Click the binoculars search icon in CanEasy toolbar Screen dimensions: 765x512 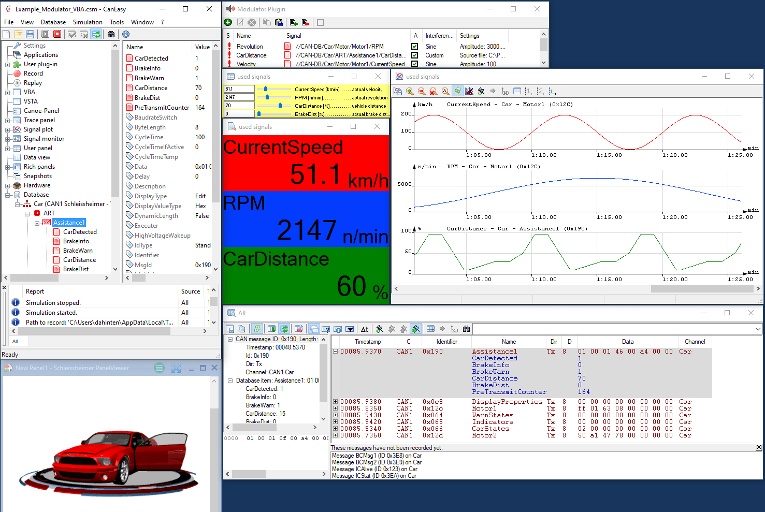[x=111, y=34]
